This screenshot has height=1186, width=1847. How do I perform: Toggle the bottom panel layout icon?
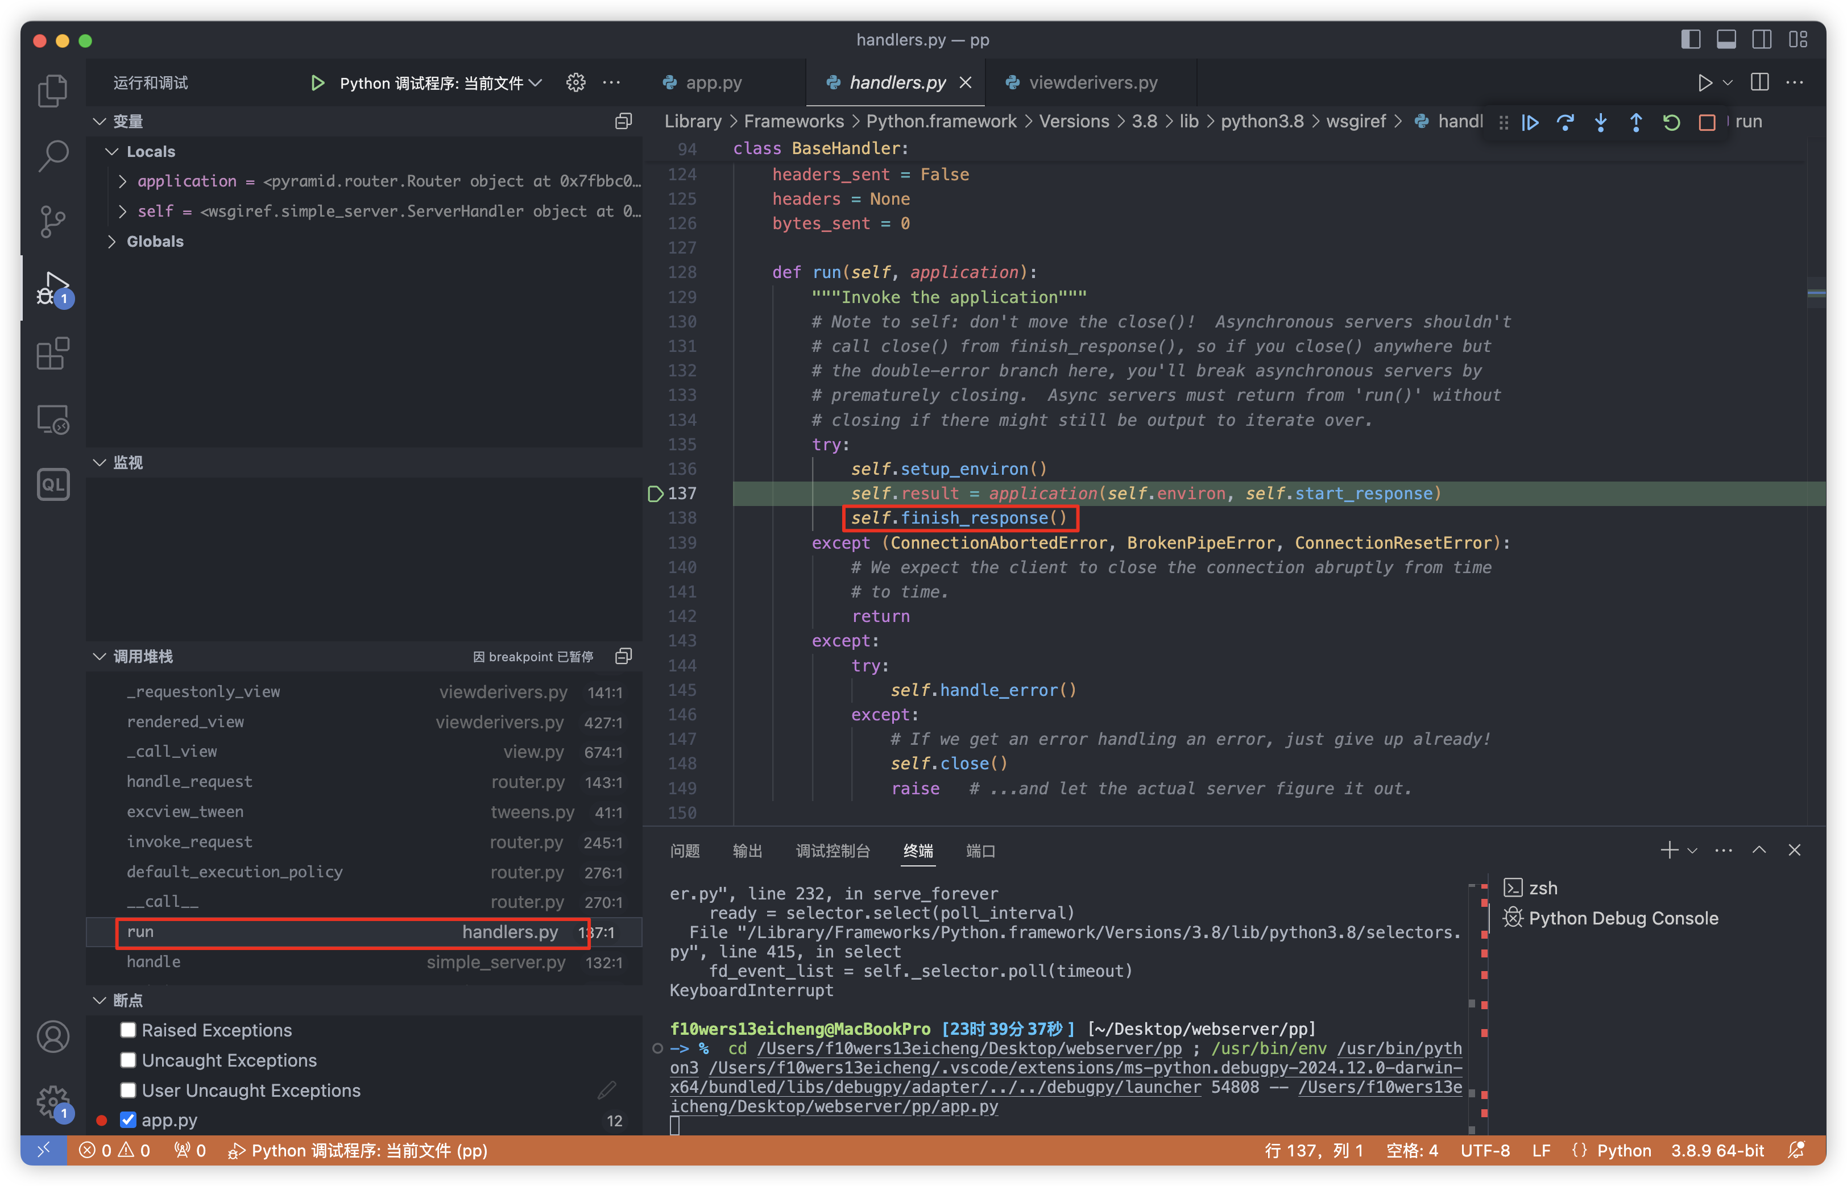[1725, 39]
